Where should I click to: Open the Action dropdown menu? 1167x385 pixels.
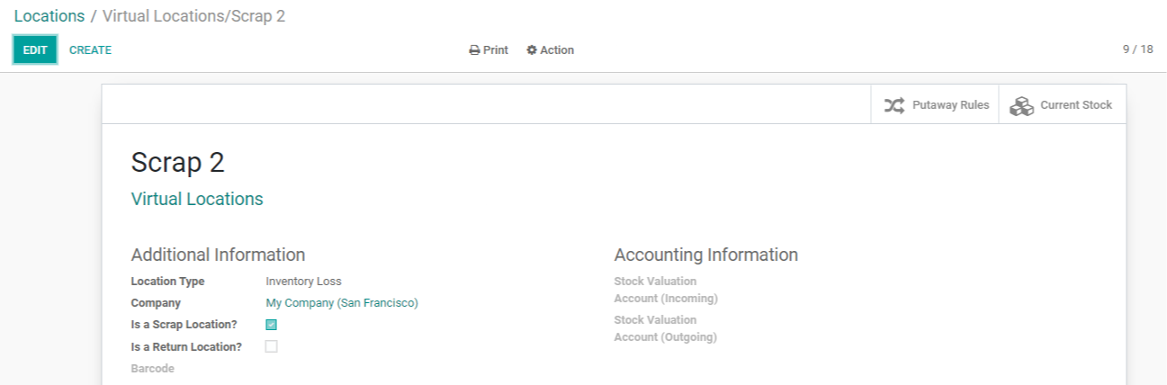coord(550,50)
